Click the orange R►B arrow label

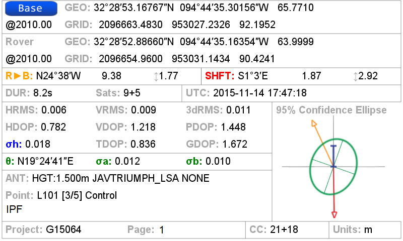(x=19, y=76)
